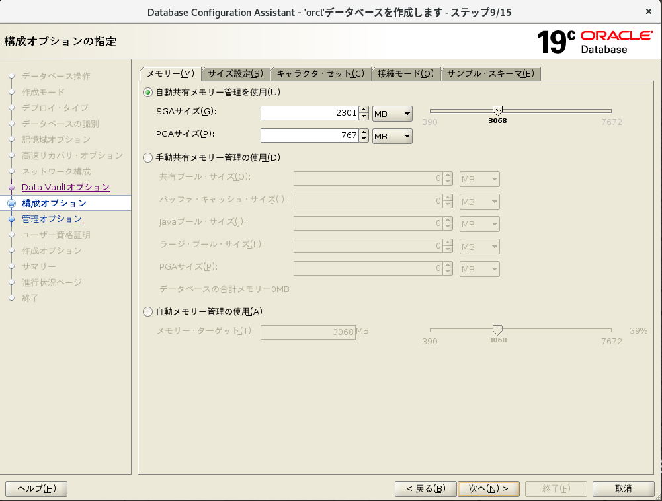Increase PGA size with up arrow
The height and width of the screenshot is (501, 662).
(363, 132)
